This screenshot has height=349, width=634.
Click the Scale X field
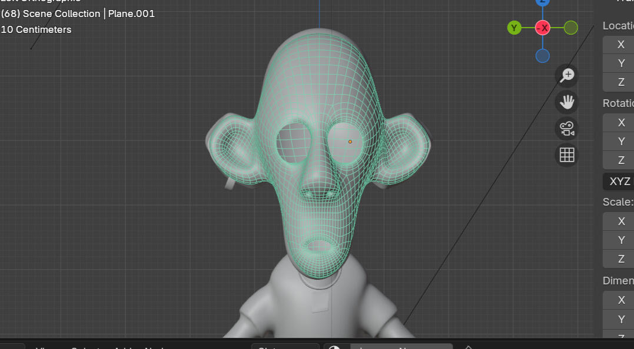619,222
